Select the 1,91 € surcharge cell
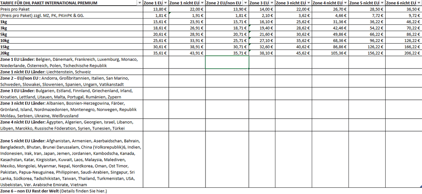422x194 pixels. pos(187,16)
